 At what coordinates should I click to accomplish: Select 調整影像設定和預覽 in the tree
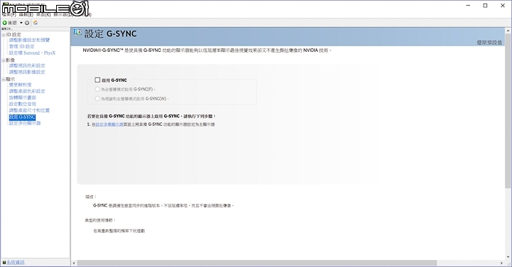[x=29, y=40]
